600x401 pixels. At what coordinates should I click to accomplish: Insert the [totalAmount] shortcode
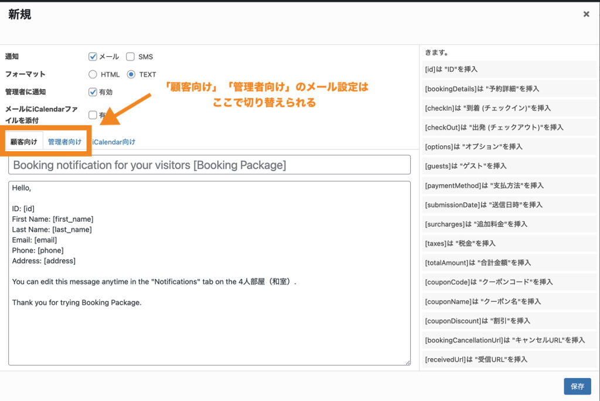(509, 263)
